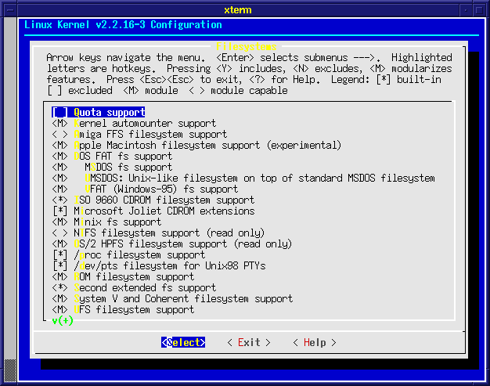
Task: Click the Select button
Action: pos(183,343)
